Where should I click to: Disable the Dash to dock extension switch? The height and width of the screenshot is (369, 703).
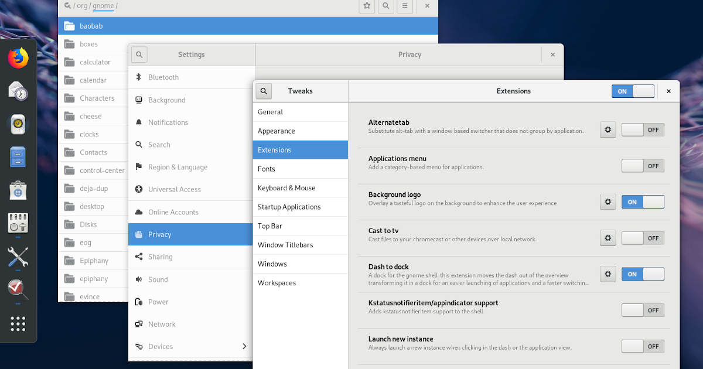(643, 274)
